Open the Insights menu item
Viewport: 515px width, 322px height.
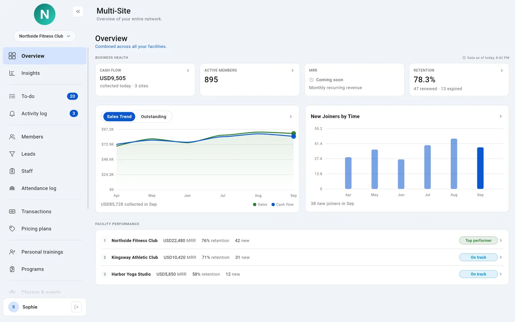(x=45, y=73)
